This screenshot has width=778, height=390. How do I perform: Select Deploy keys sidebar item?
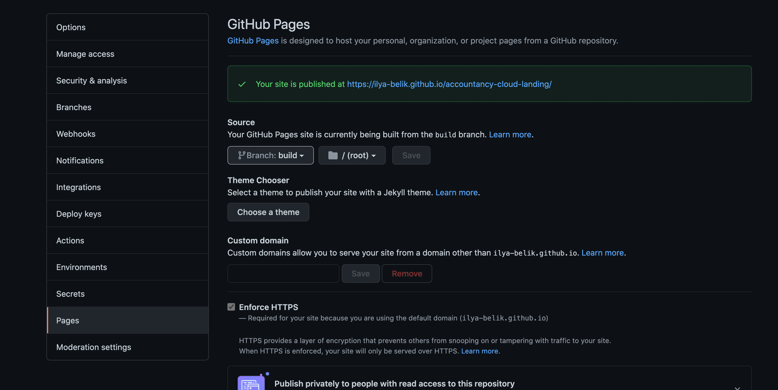(x=79, y=214)
